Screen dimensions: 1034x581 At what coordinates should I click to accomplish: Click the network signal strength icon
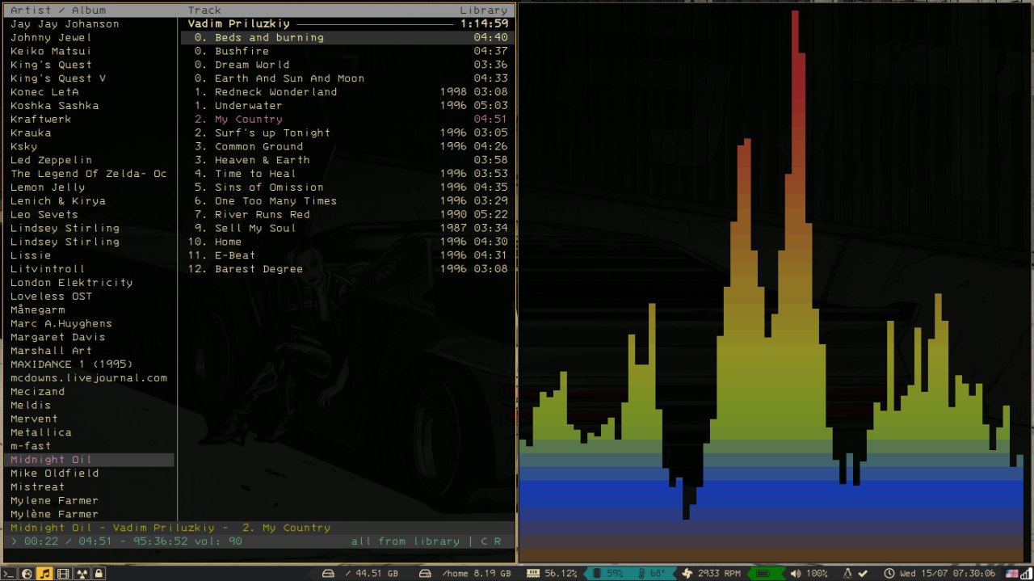tap(1027, 573)
